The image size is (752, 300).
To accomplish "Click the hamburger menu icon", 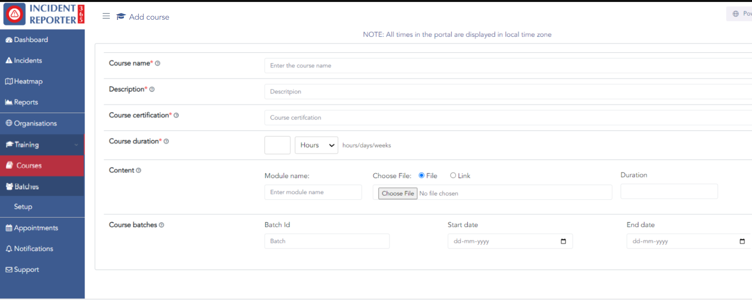I will click(106, 16).
